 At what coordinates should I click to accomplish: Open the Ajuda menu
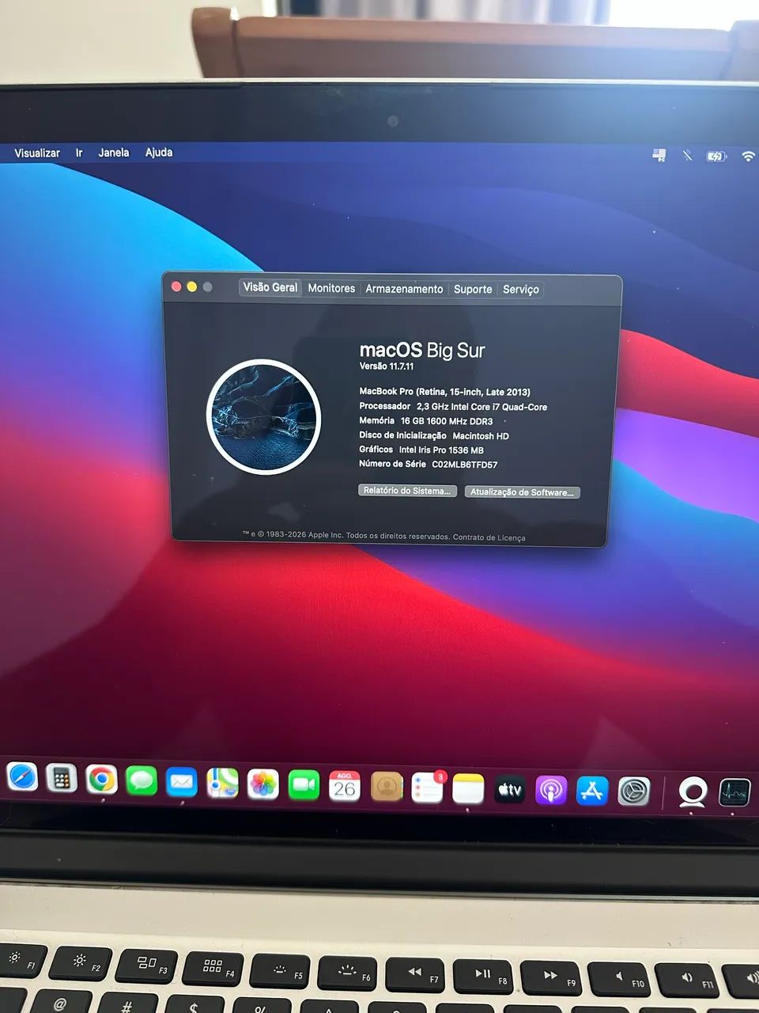pos(159,152)
